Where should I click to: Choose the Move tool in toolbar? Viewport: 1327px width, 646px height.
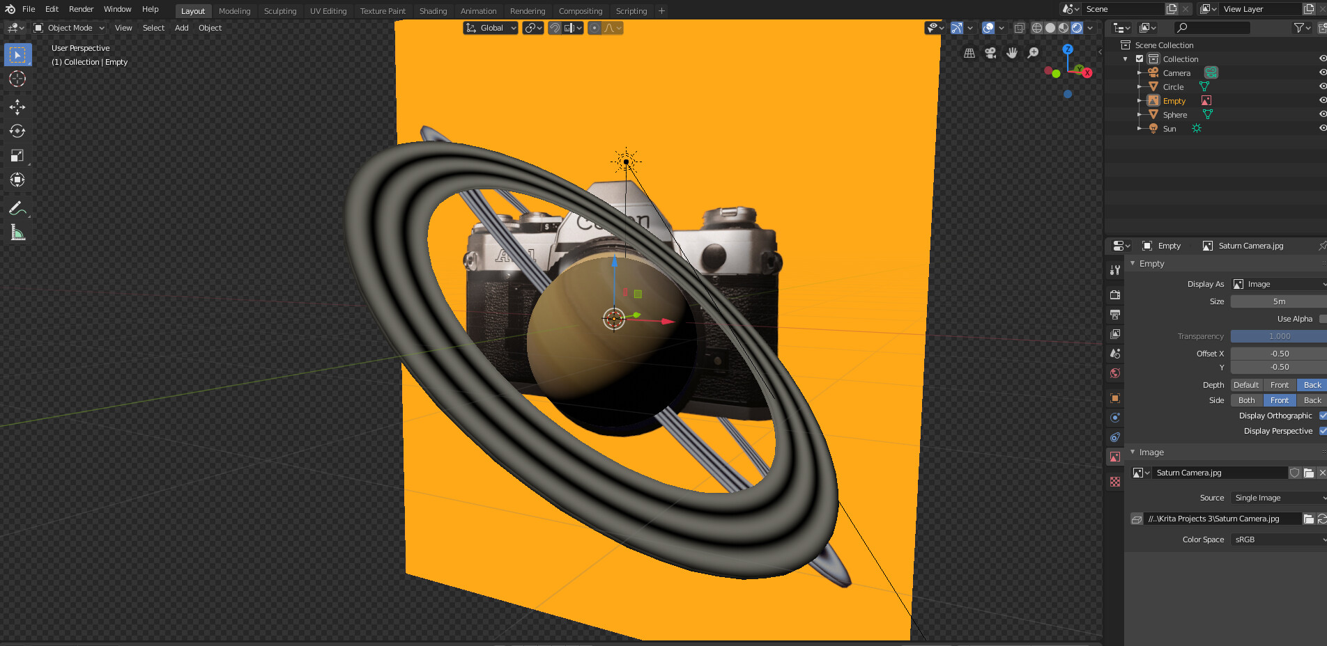pos(17,107)
